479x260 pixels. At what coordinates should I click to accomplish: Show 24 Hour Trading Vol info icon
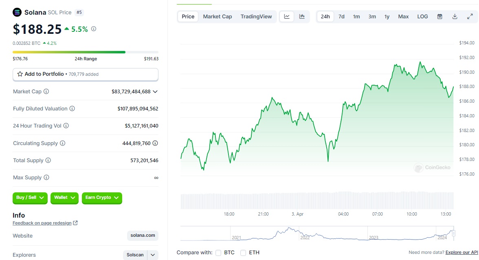pyautogui.click(x=66, y=126)
